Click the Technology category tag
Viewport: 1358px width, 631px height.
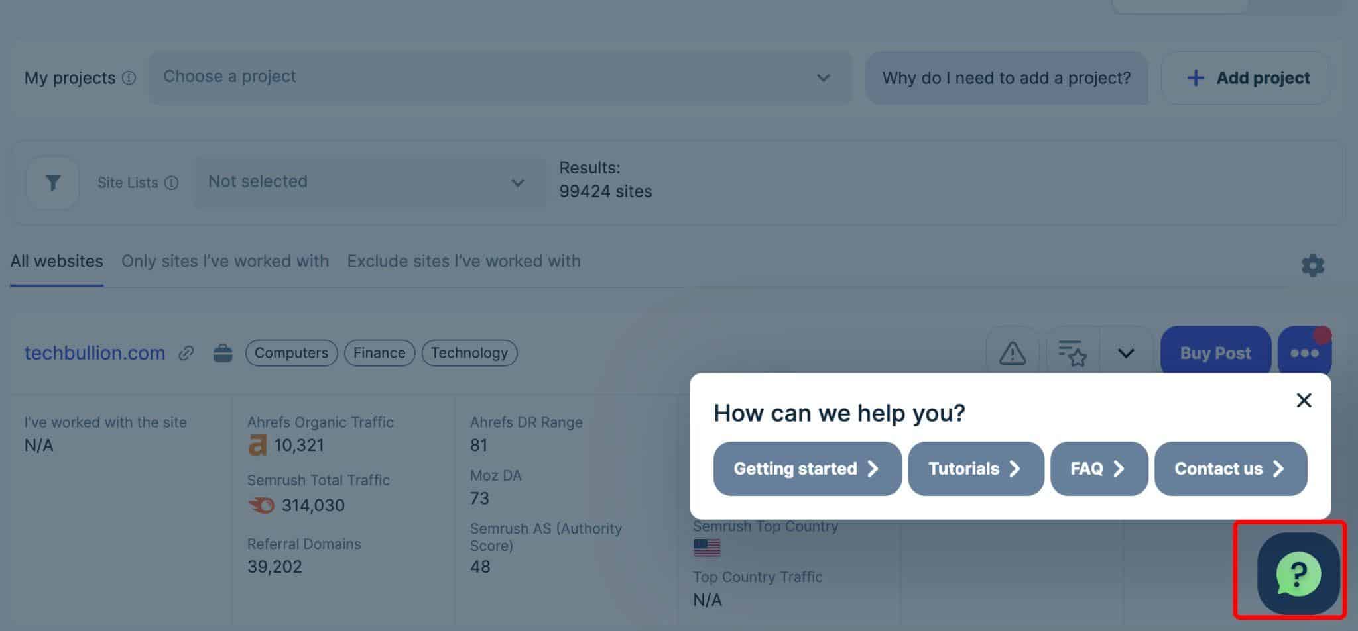coord(469,353)
